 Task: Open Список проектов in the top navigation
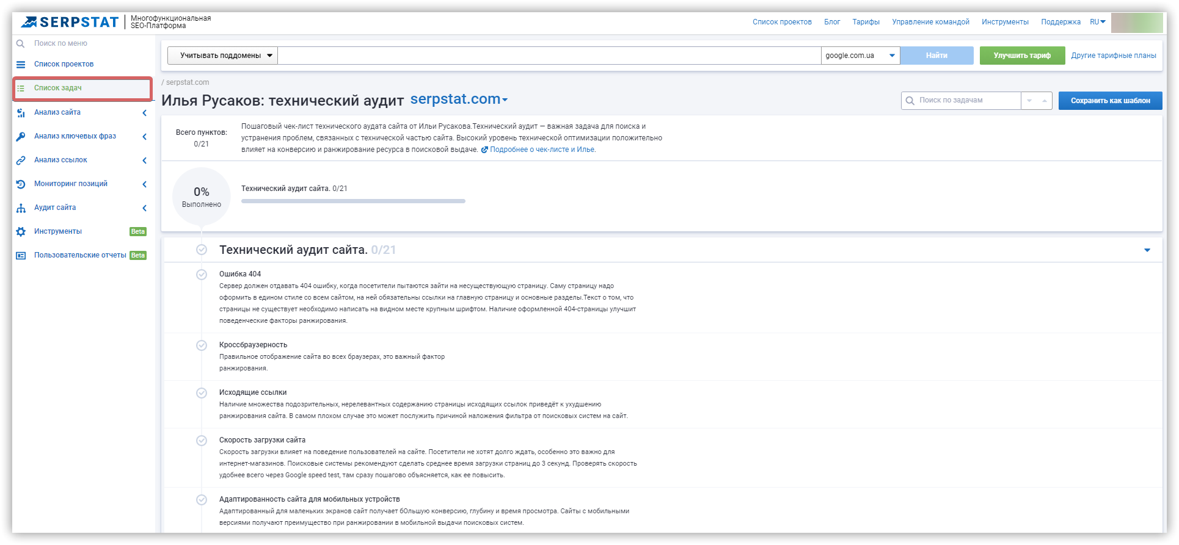point(782,22)
